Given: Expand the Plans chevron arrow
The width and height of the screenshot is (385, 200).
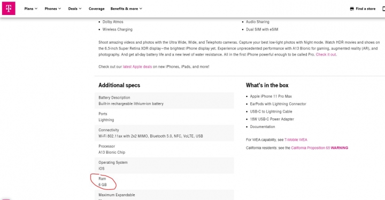Looking at the screenshot, I should [x=36, y=9].
